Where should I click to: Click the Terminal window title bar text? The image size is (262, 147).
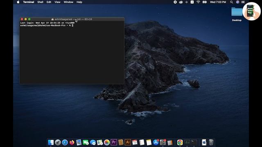click(73, 19)
